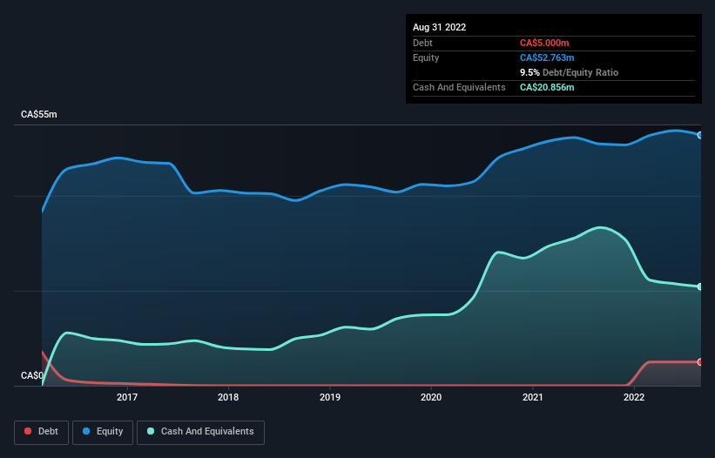
Task: Toggle Cash And Equivalents legend button
Action: coord(200,432)
